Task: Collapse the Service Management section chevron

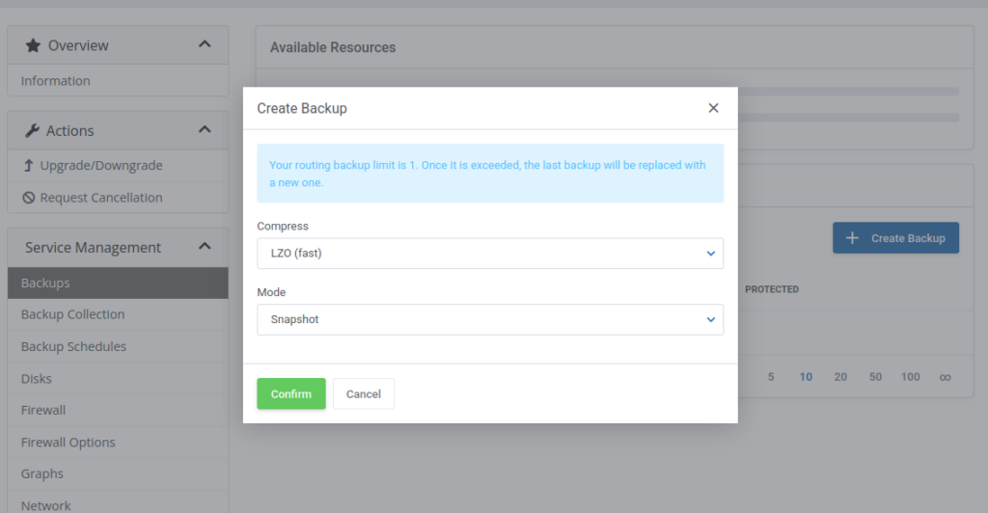Action: 205,246
